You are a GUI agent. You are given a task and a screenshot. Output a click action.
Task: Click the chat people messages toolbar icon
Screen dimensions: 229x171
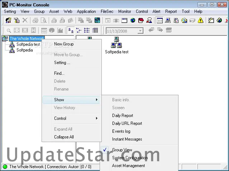click(149, 20)
